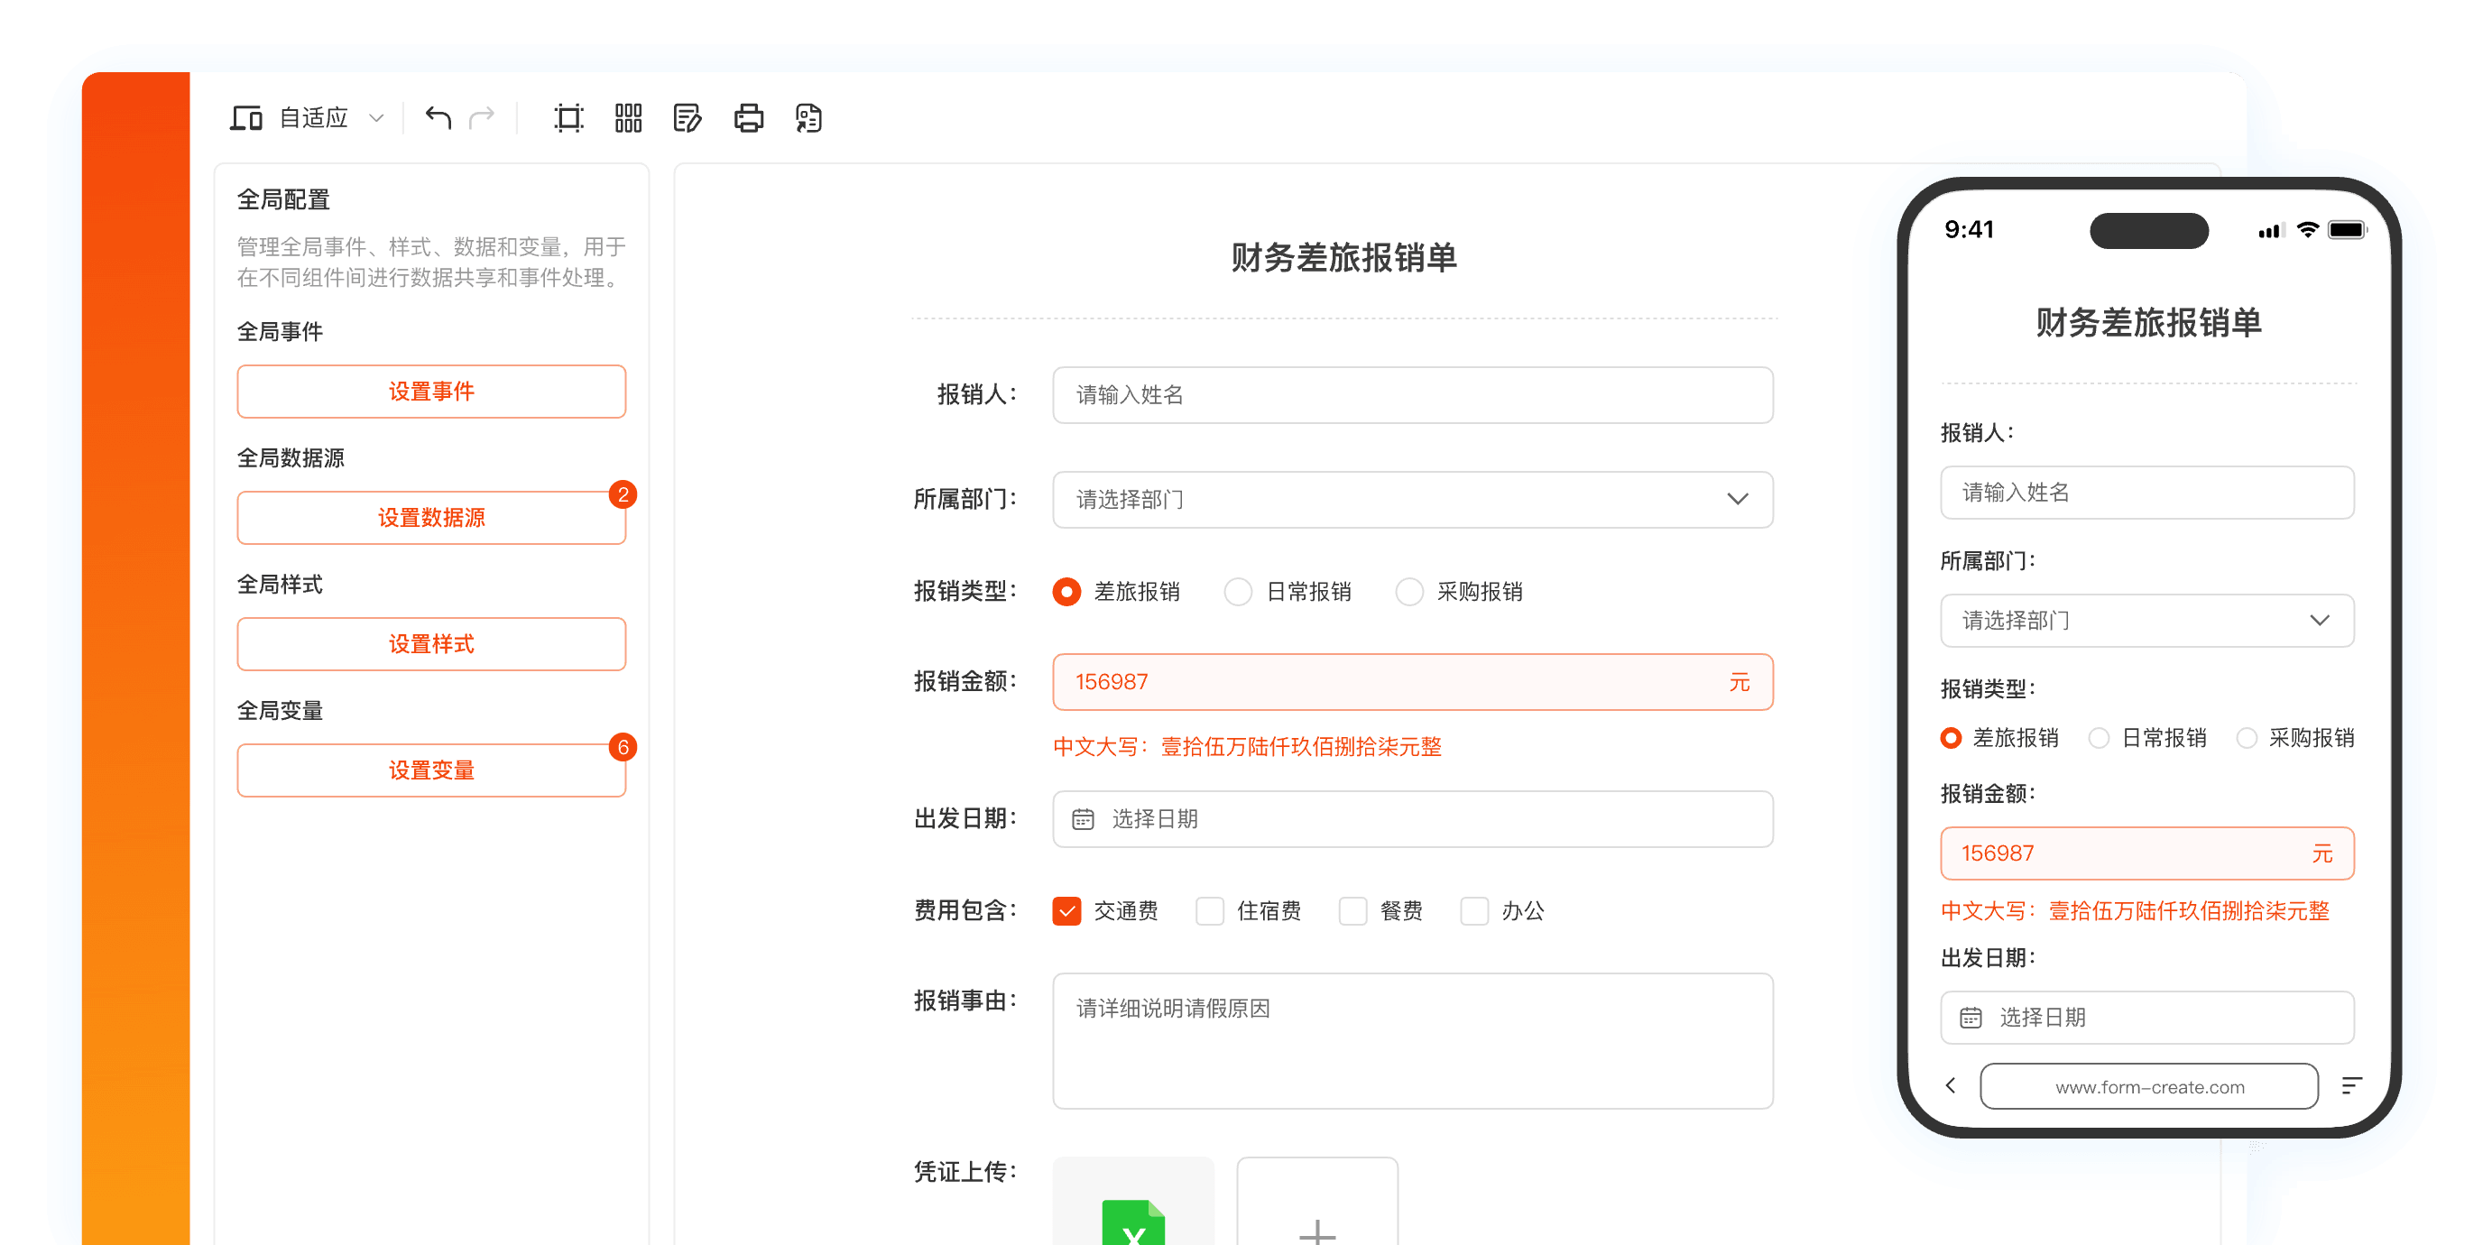Select 日常报销 radio in phone preview
Screen dimensions: 2483x1245
tap(2099, 738)
